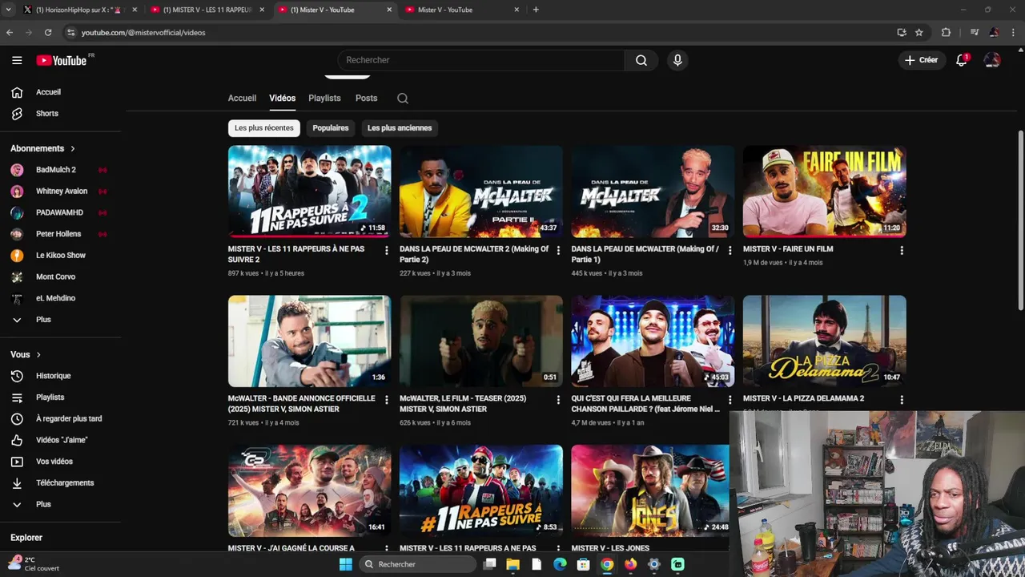Bookmark this page with star icon
The height and width of the screenshot is (577, 1025).
pos(919,32)
